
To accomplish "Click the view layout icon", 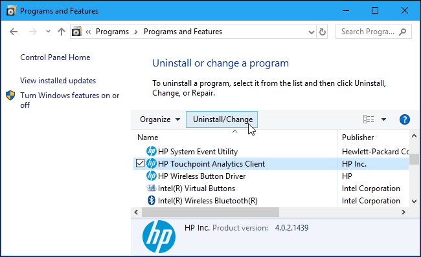I will (369, 119).
